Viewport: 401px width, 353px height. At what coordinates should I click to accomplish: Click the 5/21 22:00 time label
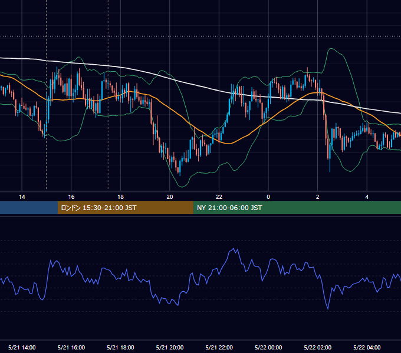(219, 347)
